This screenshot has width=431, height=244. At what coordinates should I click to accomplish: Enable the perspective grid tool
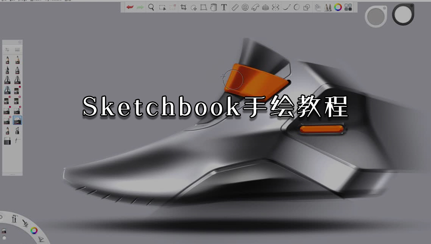tap(265, 7)
